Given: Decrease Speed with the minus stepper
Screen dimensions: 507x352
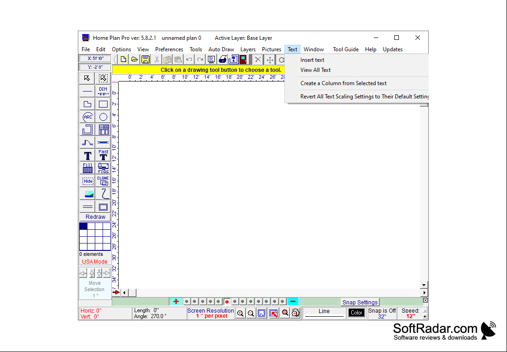Looking at the screenshot, I should [425, 311].
